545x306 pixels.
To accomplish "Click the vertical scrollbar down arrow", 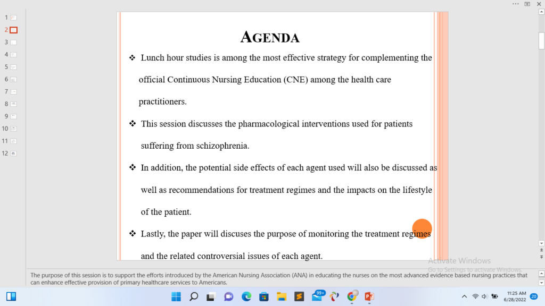I will pyautogui.click(x=541, y=243).
